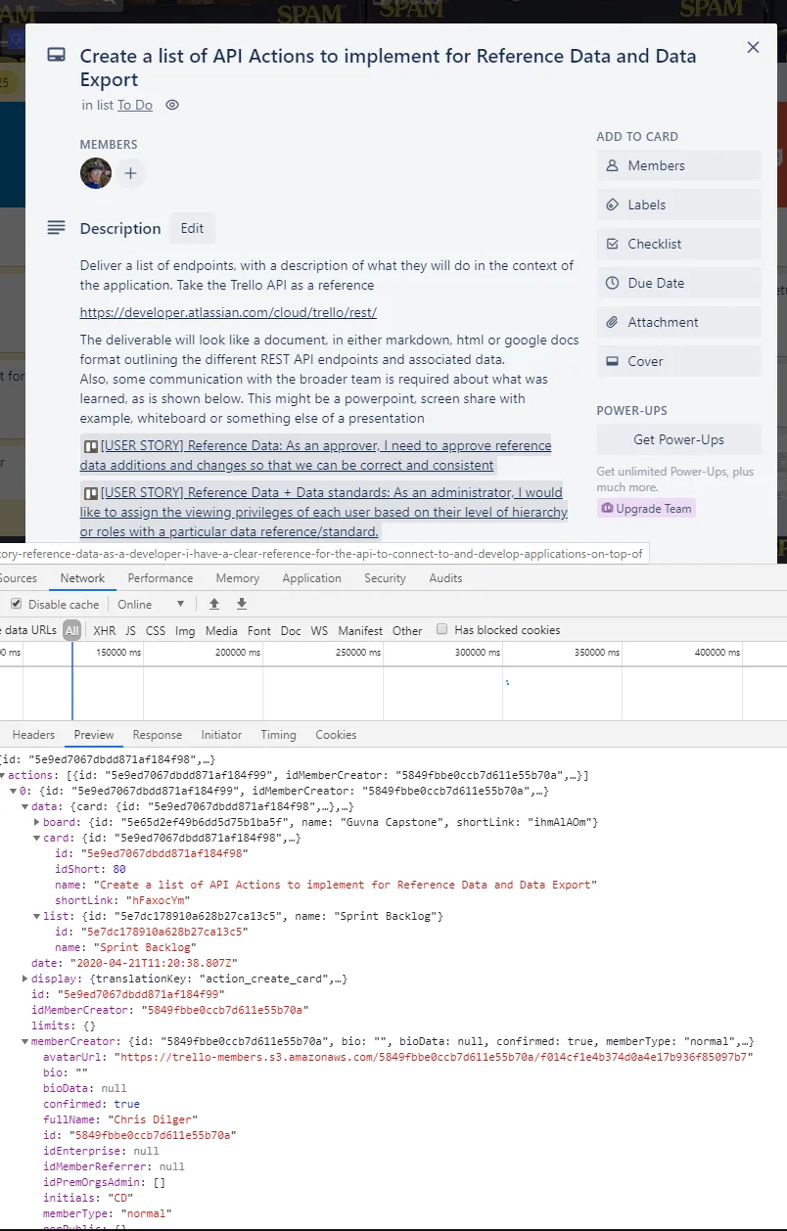Click the watch eye icon beside To Do

[x=172, y=105]
